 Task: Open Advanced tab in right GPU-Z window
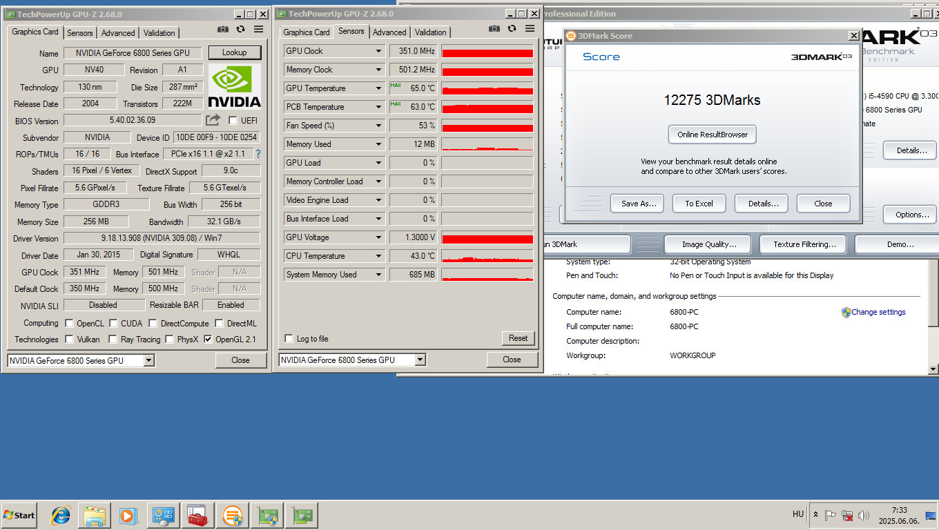coord(389,32)
